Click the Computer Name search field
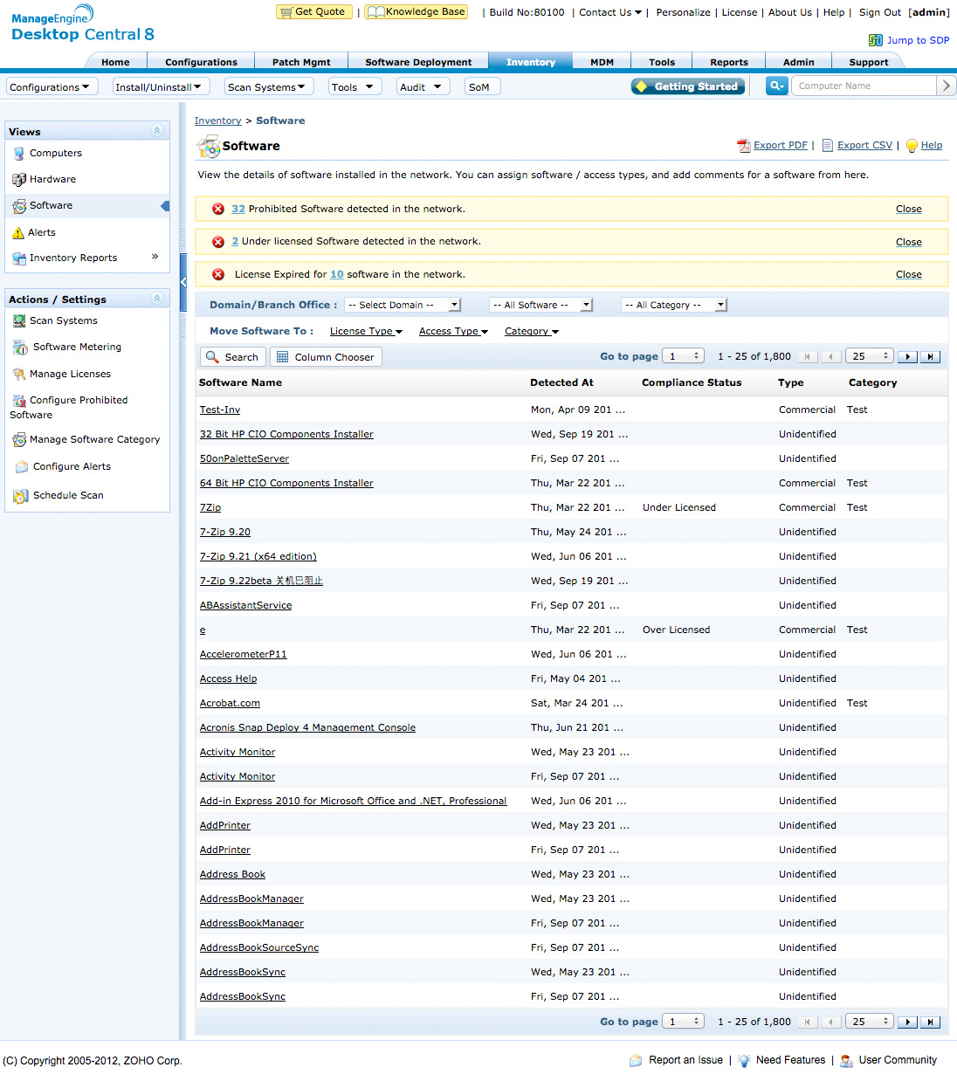The image size is (957, 1081). coord(864,86)
